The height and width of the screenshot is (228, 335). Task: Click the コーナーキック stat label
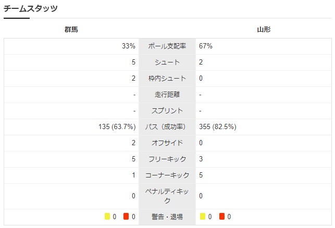pos(167,175)
